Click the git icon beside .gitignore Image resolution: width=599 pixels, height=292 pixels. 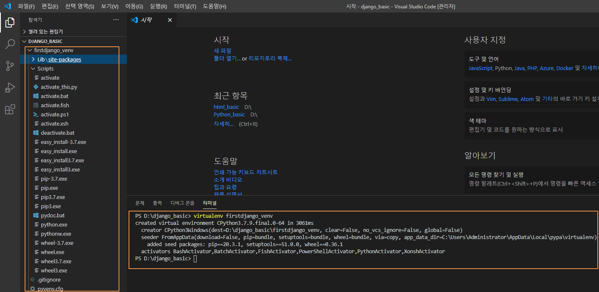[33, 280]
